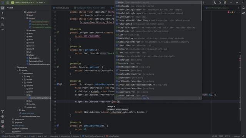Screen dimensions: 246x138
Task: Select the BasicDisplay completion suggestion
Action: coord(158,38)
